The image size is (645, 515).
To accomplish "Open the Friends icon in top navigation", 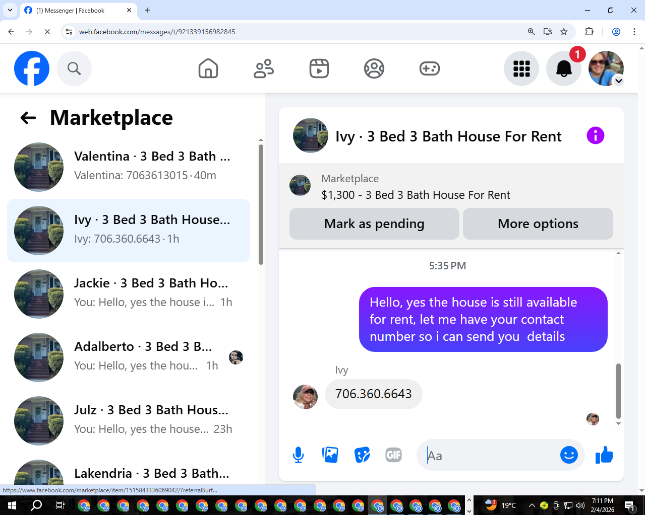I will pyautogui.click(x=264, y=68).
